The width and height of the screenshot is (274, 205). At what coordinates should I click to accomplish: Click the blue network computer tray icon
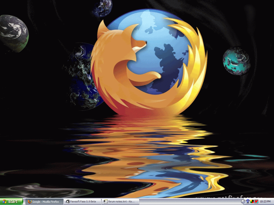click(248, 202)
